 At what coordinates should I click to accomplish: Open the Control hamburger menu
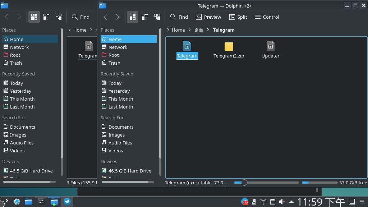pos(267,17)
